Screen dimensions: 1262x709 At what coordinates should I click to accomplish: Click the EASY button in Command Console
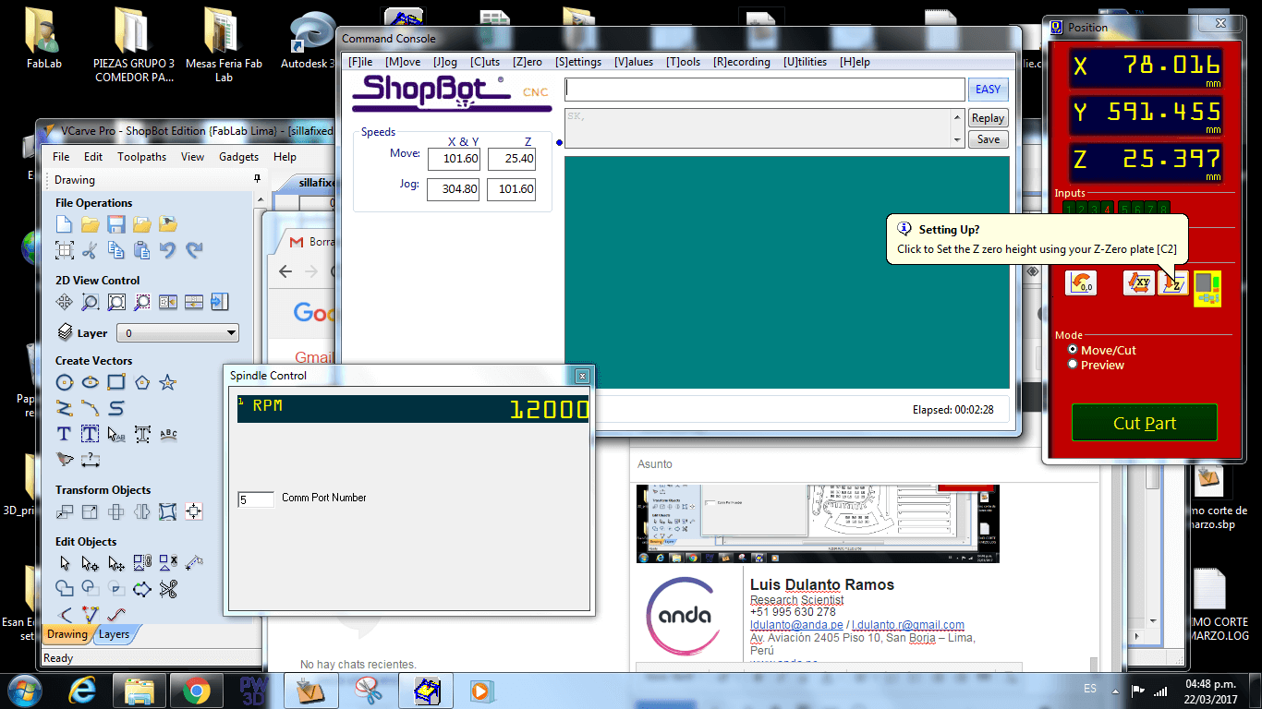click(988, 90)
